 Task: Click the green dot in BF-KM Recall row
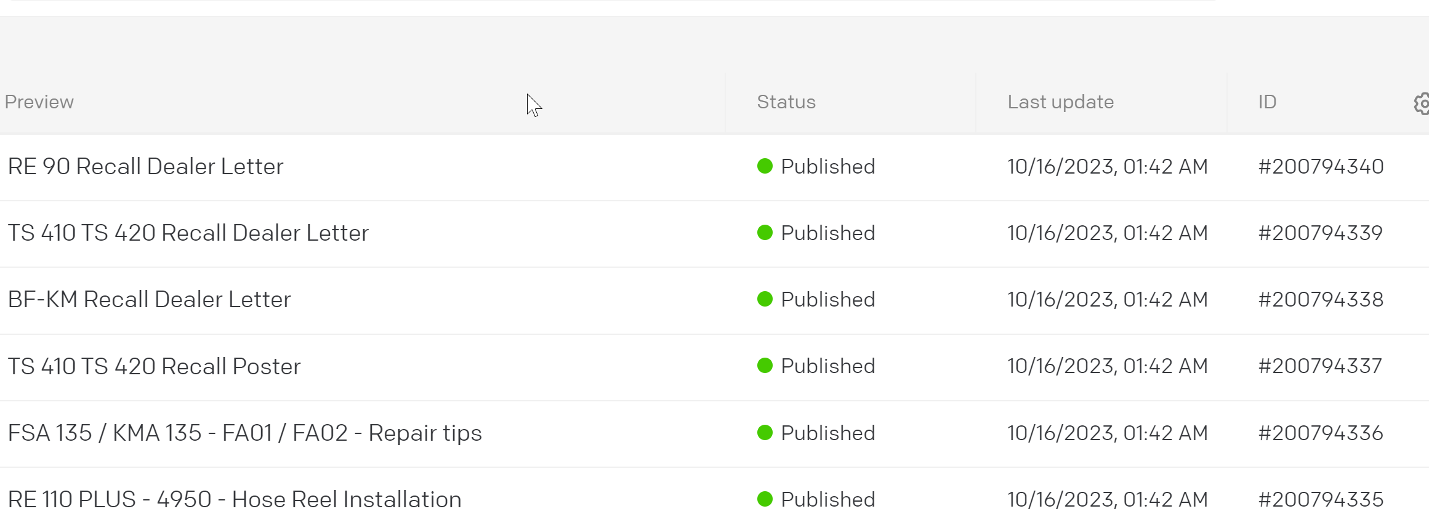pos(765,299)
